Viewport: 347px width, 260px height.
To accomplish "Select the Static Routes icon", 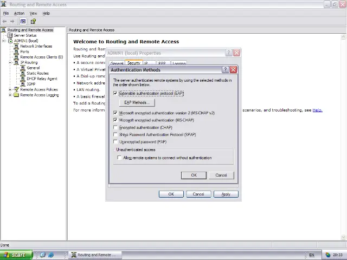I will point(23,74).
